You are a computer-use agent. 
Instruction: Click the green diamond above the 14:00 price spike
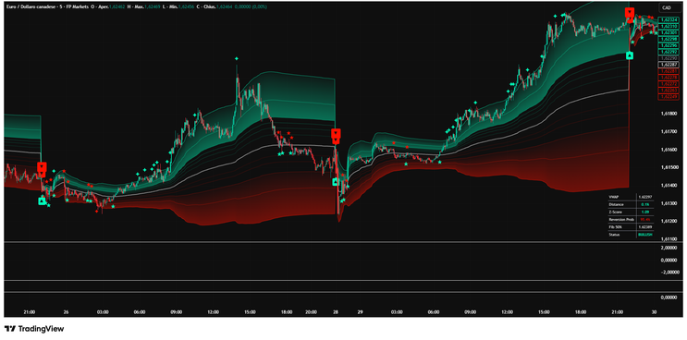[237, 58]
